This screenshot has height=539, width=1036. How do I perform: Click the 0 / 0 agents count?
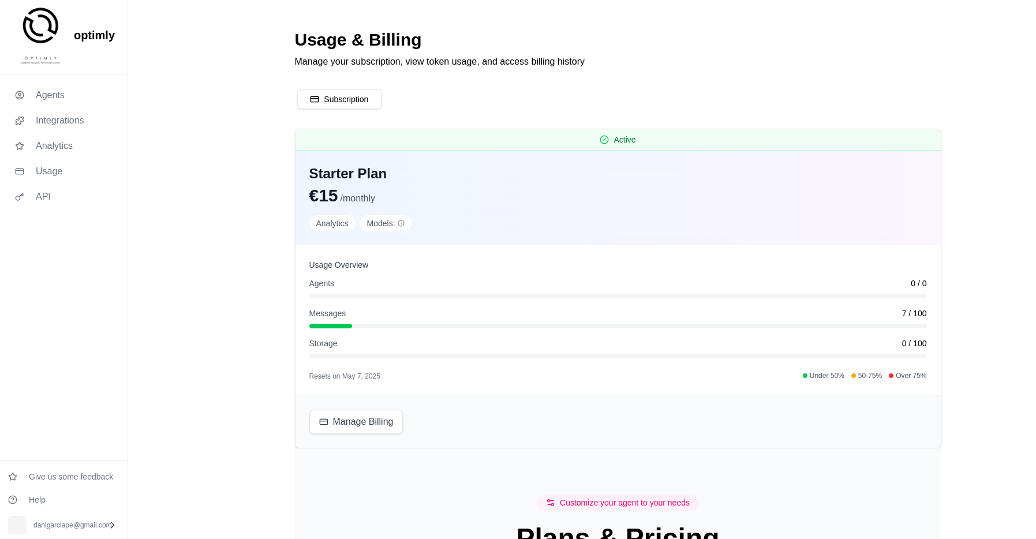click(919, 283)
